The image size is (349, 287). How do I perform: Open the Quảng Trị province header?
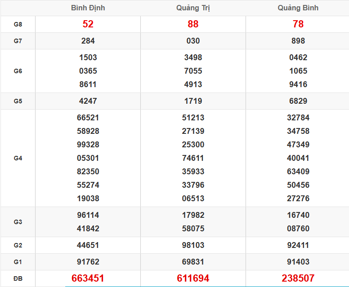click(193, 8)
